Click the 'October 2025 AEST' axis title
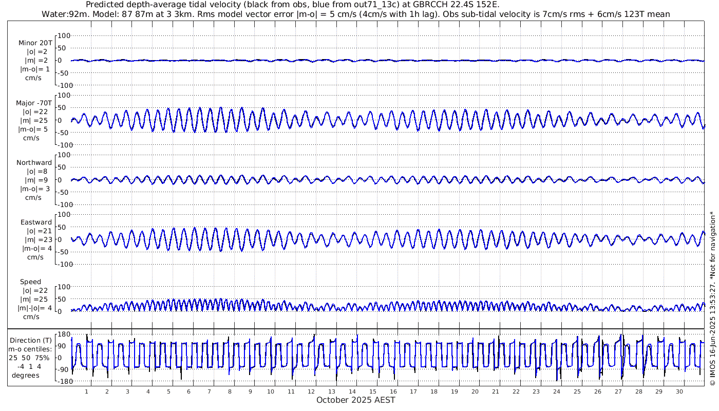719x411 pixels. click(356, 400)
